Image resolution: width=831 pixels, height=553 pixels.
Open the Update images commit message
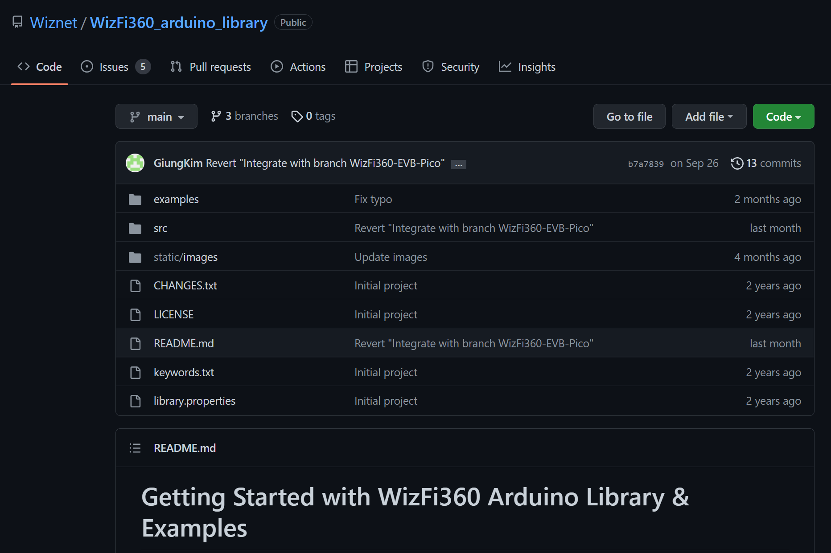391,257
